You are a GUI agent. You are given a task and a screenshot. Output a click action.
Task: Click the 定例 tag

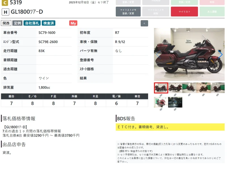[x=17, y=23]
